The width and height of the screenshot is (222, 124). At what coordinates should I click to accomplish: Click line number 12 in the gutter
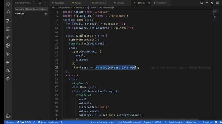click(x=57, y=36)
